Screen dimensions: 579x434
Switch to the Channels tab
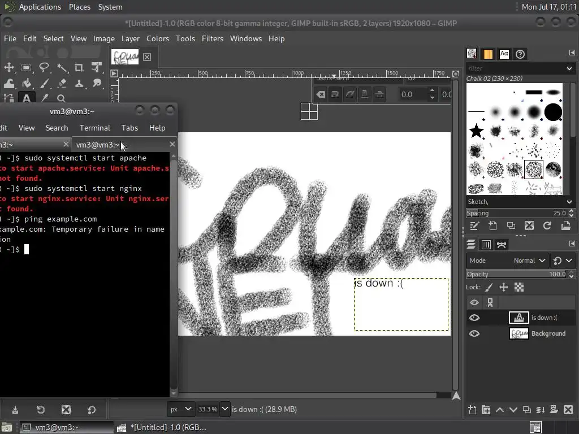[486, 244]
